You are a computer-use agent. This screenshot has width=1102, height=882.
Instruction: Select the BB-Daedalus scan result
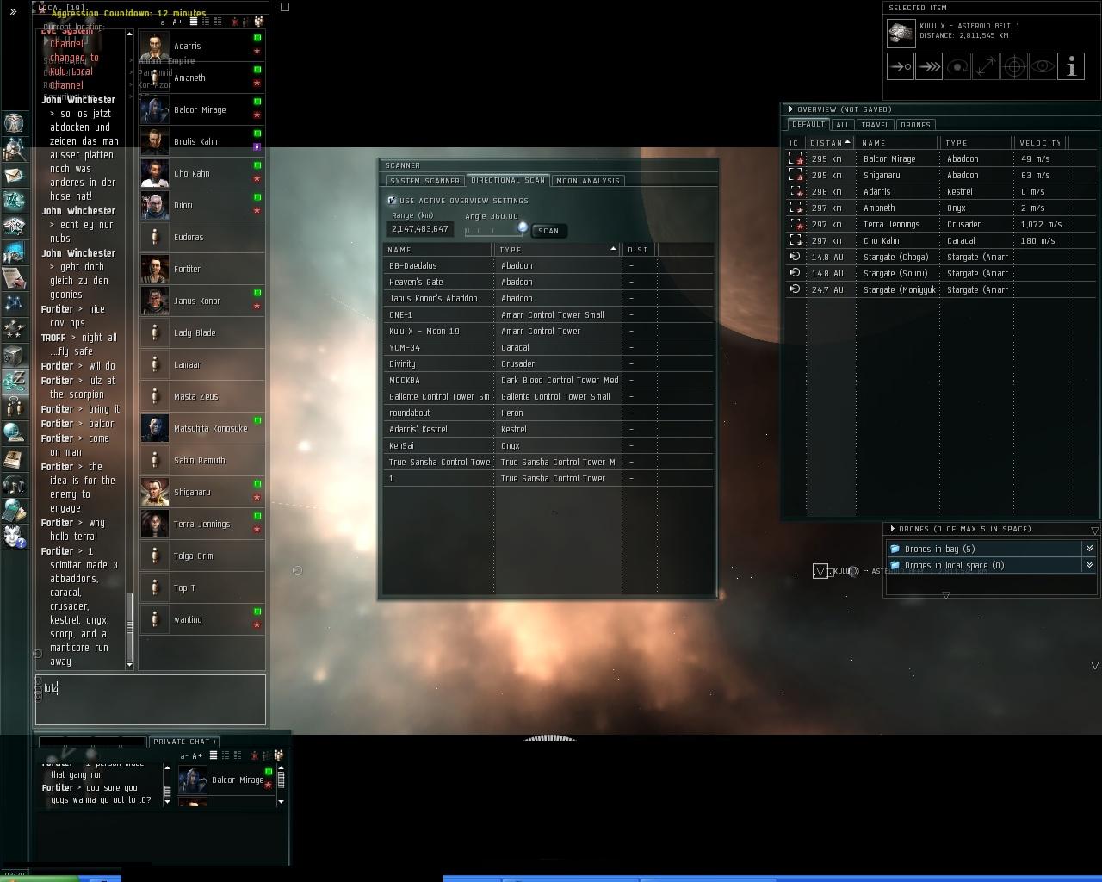(x=548, y=265)
